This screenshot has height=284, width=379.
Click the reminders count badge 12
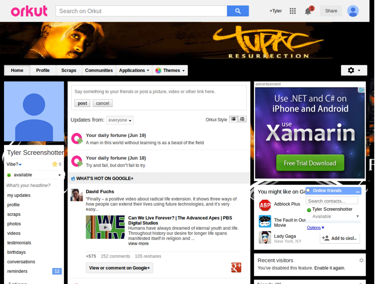[x=57, y=271]
